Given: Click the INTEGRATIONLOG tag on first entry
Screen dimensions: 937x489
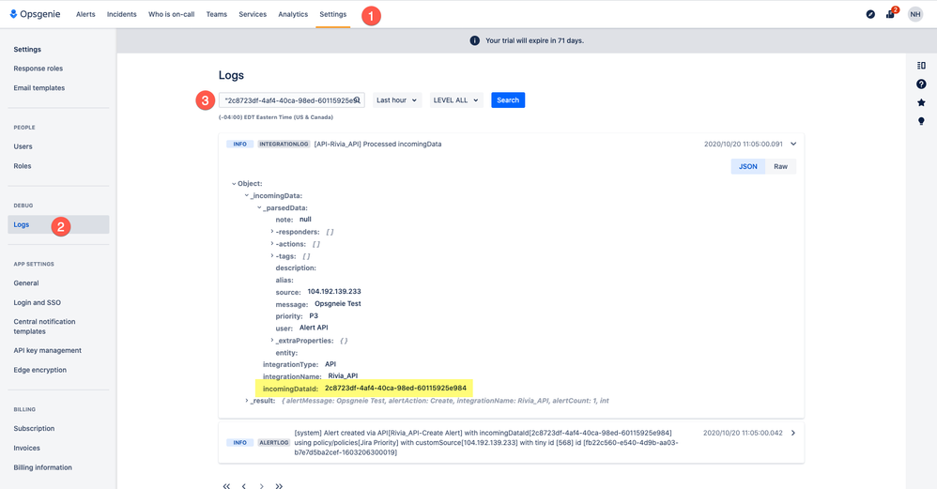Looking at the screenshot, I should (284, 144).
